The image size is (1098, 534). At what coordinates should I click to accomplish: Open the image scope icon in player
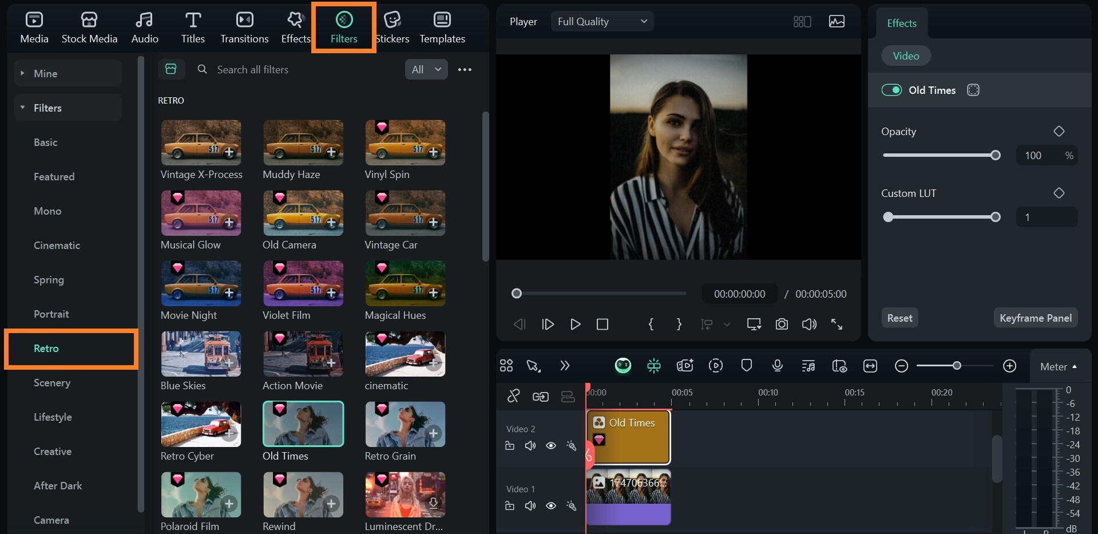(837, 22)
